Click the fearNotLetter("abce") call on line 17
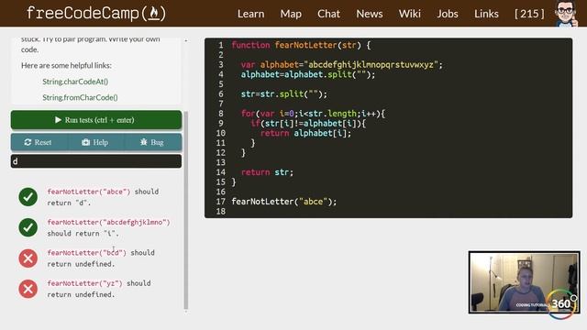This screenshot has height=330, width=587. (284, 202)
